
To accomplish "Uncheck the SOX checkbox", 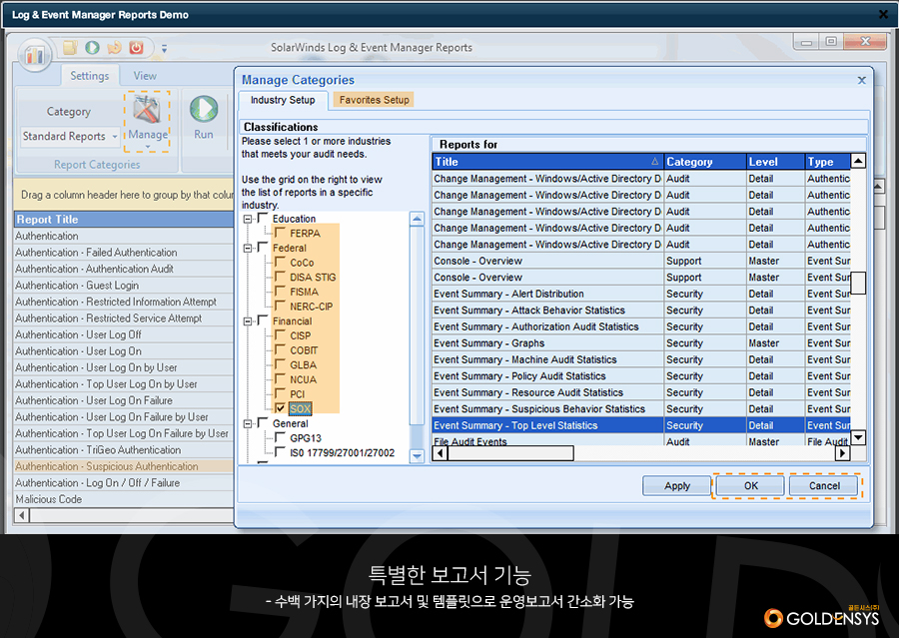I will [280, 408].
